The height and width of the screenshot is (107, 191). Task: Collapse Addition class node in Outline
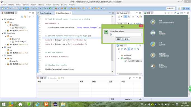tap(119, 58)
